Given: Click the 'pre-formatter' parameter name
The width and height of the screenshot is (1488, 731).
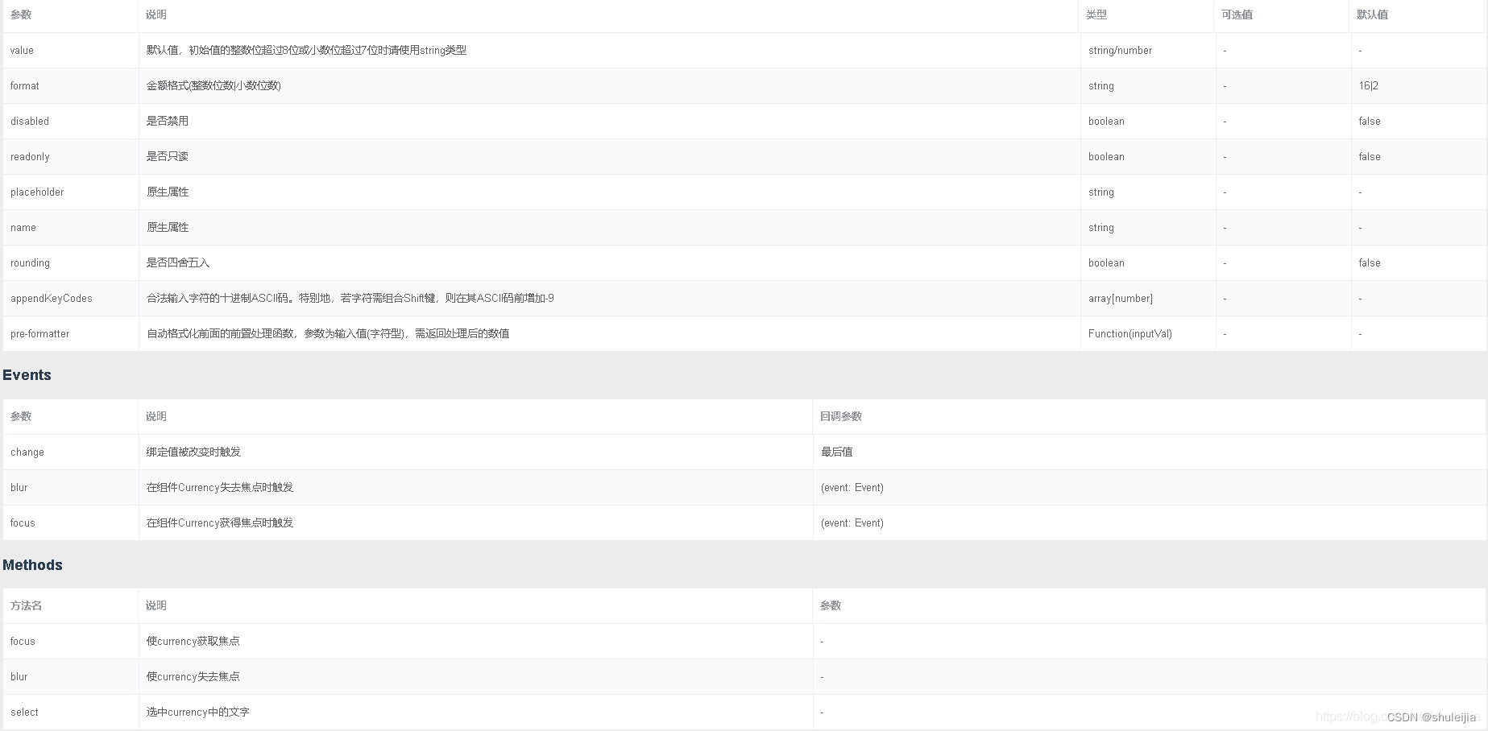Looking at the screenshot, I should point(39,333).
